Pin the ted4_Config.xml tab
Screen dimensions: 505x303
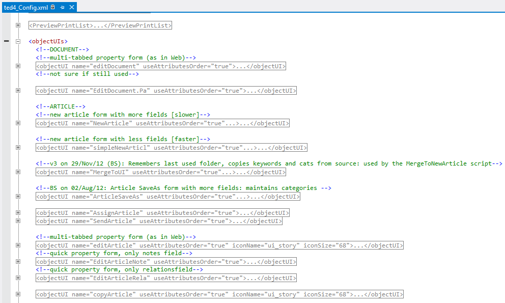(x=62, y=7)
